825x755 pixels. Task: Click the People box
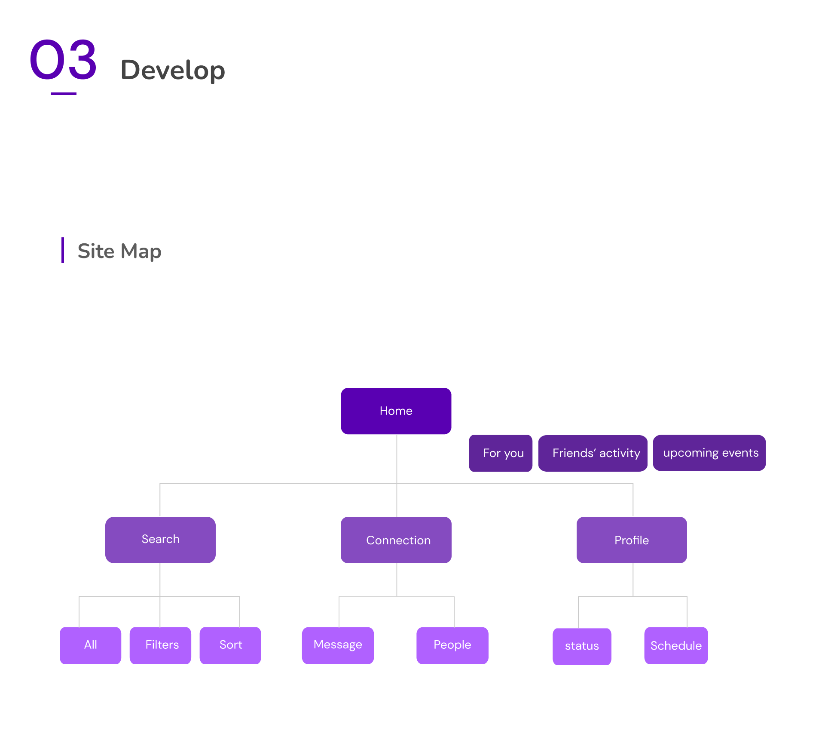tap(452, 645)
